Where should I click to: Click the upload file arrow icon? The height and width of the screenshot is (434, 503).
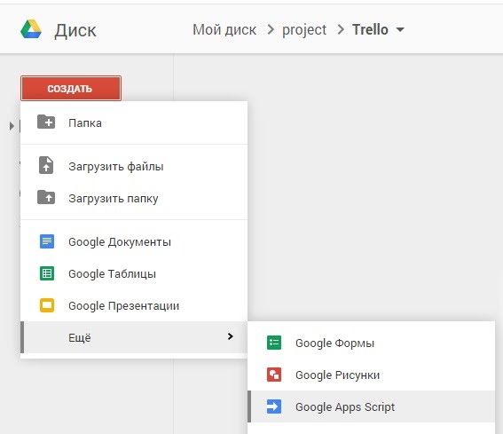tap(46, 165)
